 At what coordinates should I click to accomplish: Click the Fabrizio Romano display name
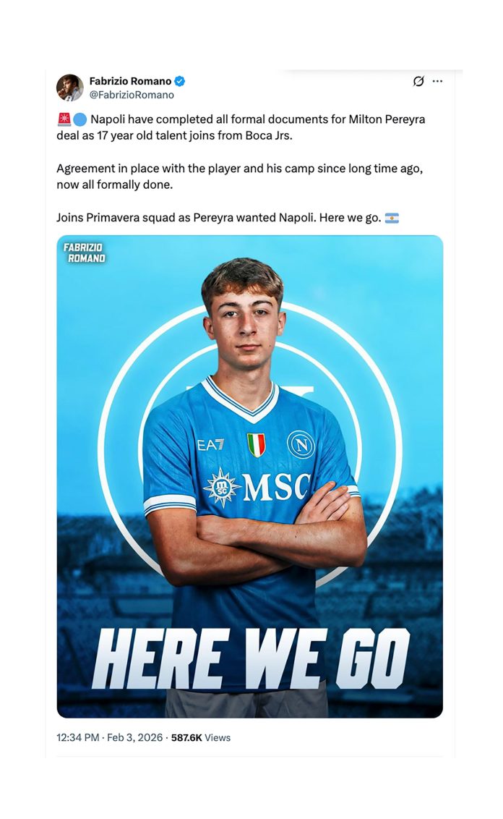130,81
